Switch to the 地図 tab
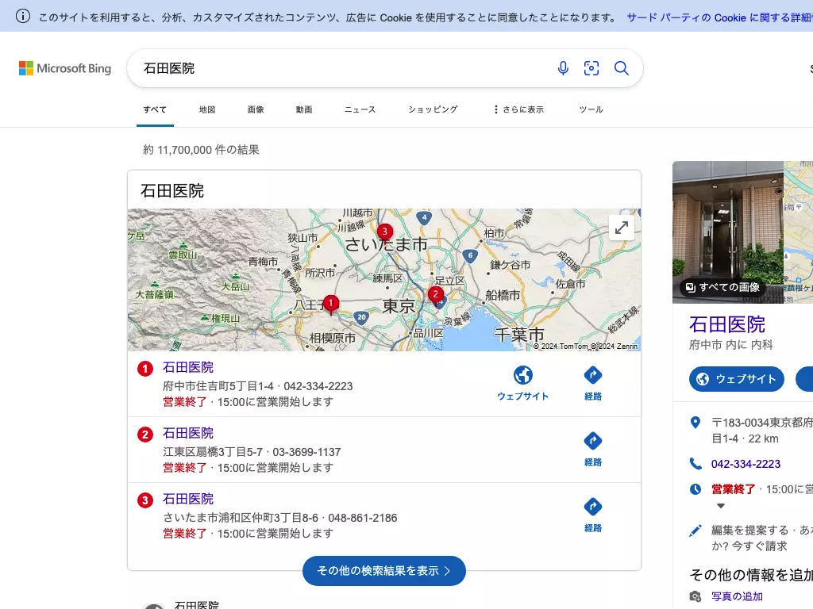 (207, 109)
